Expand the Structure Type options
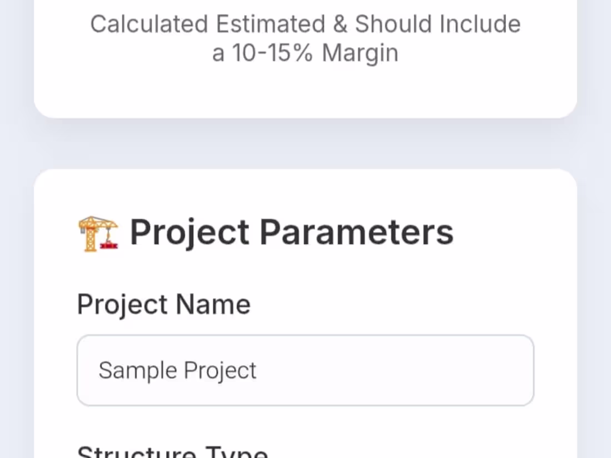 point(172,450)
